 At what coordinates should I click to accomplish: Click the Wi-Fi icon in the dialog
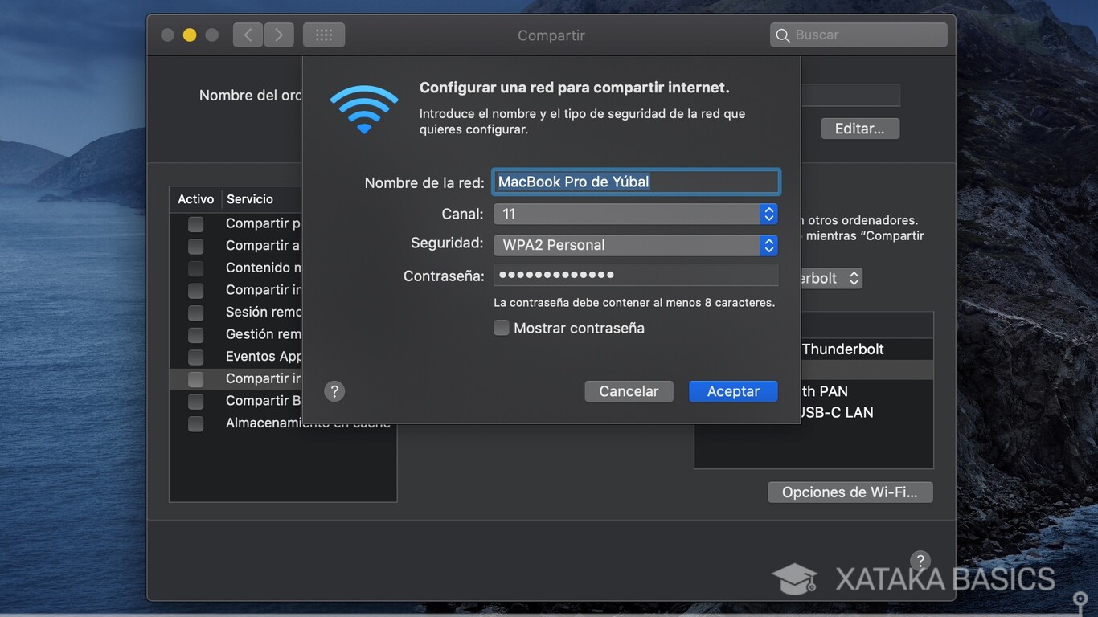(x=364, y=106)
